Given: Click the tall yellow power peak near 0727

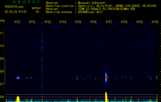Looking at the screenshot, I should [106, 97].
